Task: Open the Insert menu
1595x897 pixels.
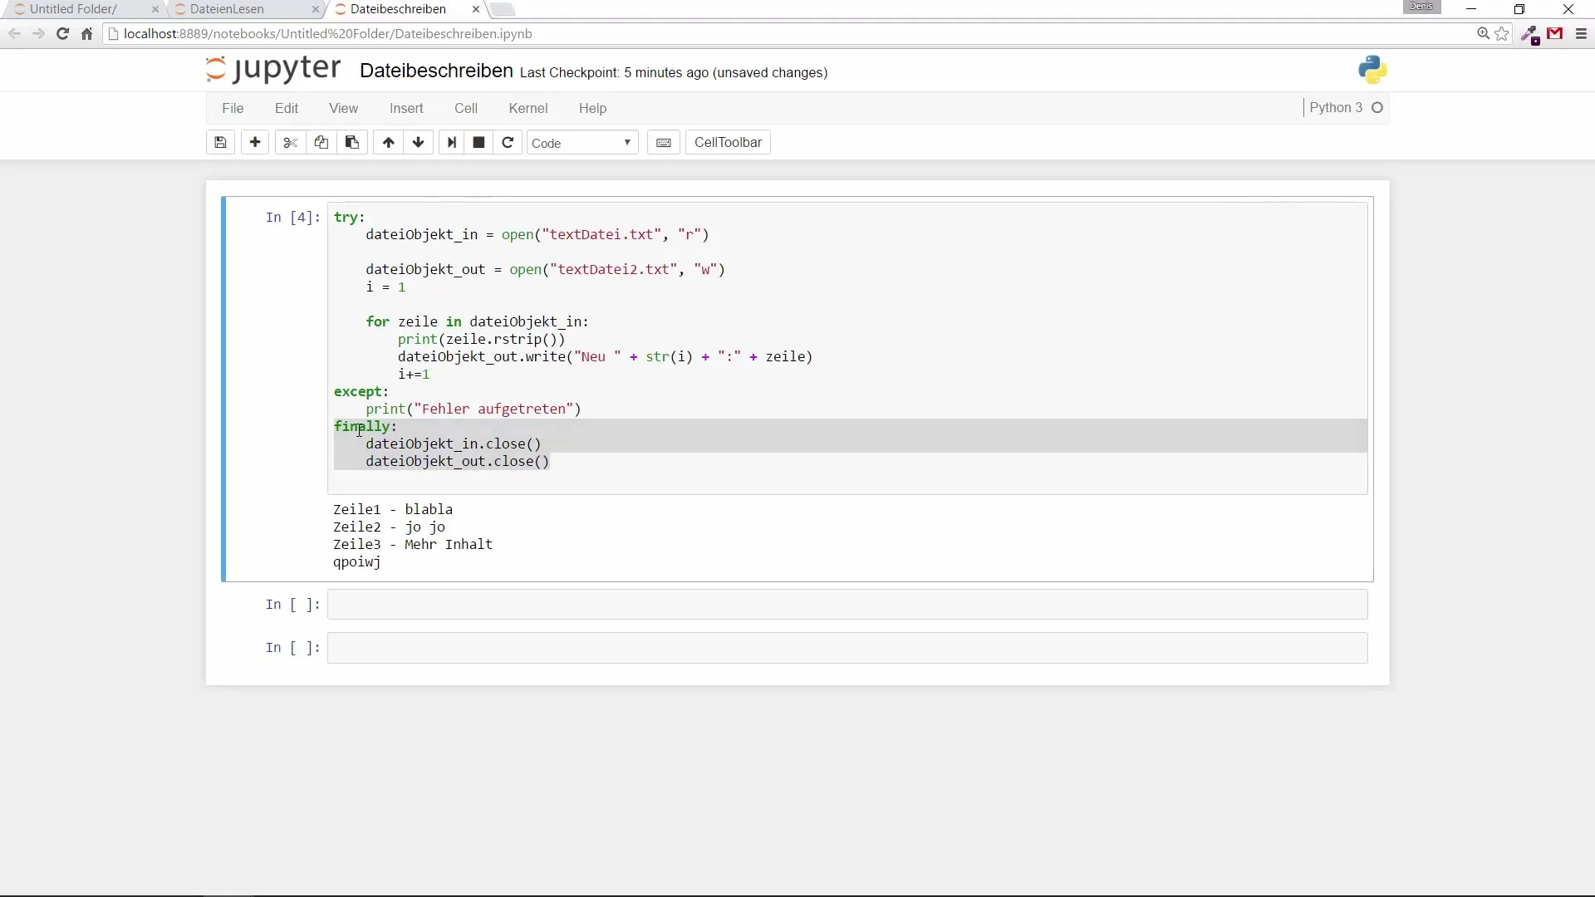Action: pyautogui.click(x=406, y=108)
